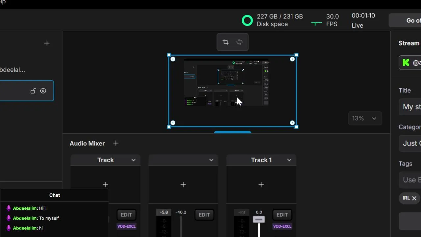Add a new item with top-left plus
The image size is (421, 237).
tap(47, 43)
